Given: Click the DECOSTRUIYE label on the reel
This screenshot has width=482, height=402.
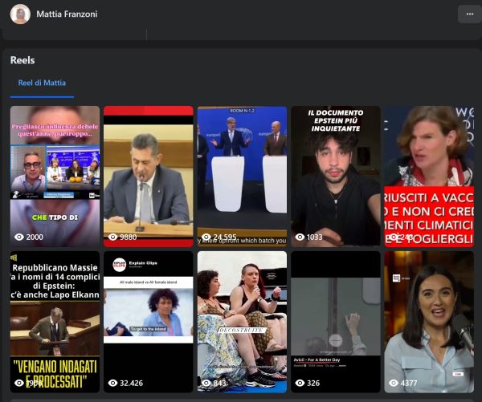Looking at the screenshot, I should (241, 330).
